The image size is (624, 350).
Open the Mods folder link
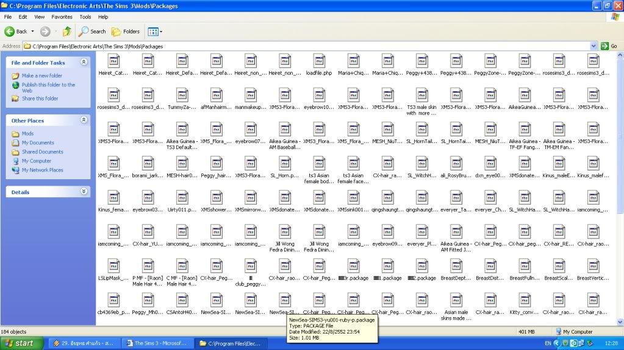[x=27, y=133]
